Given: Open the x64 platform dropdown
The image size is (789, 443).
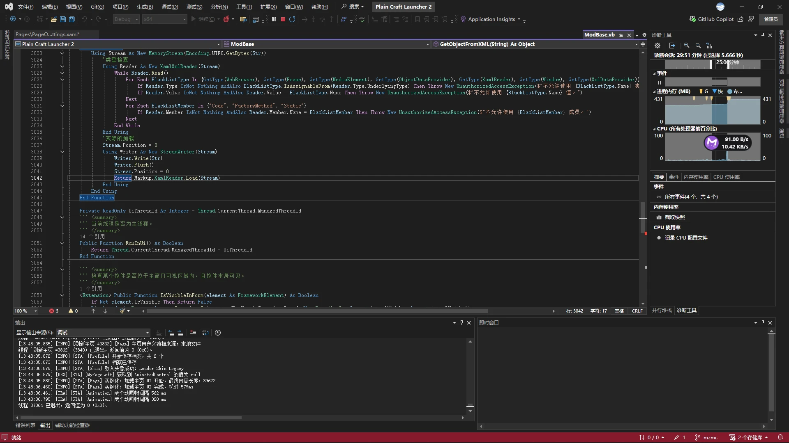Looking at the screenshot, I should click(164, 19).
